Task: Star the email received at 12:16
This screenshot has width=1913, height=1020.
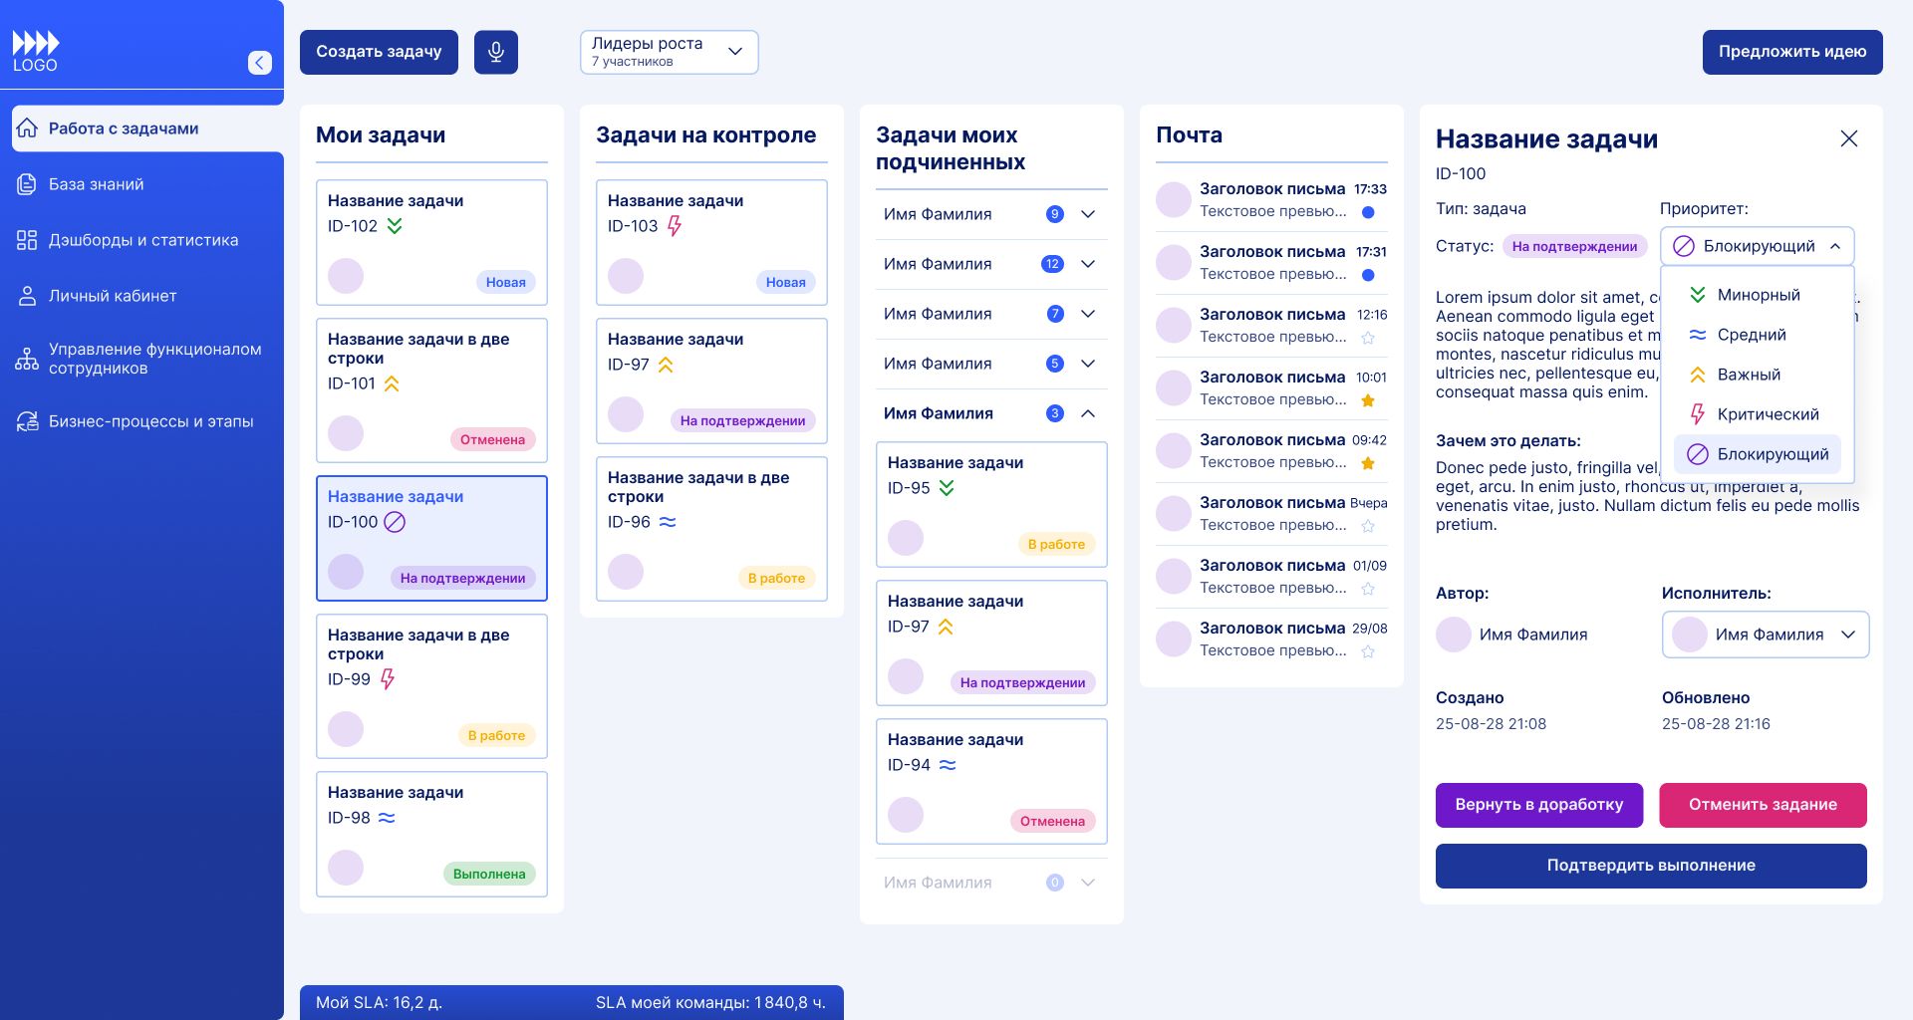Action: [x=1368, y=338]
